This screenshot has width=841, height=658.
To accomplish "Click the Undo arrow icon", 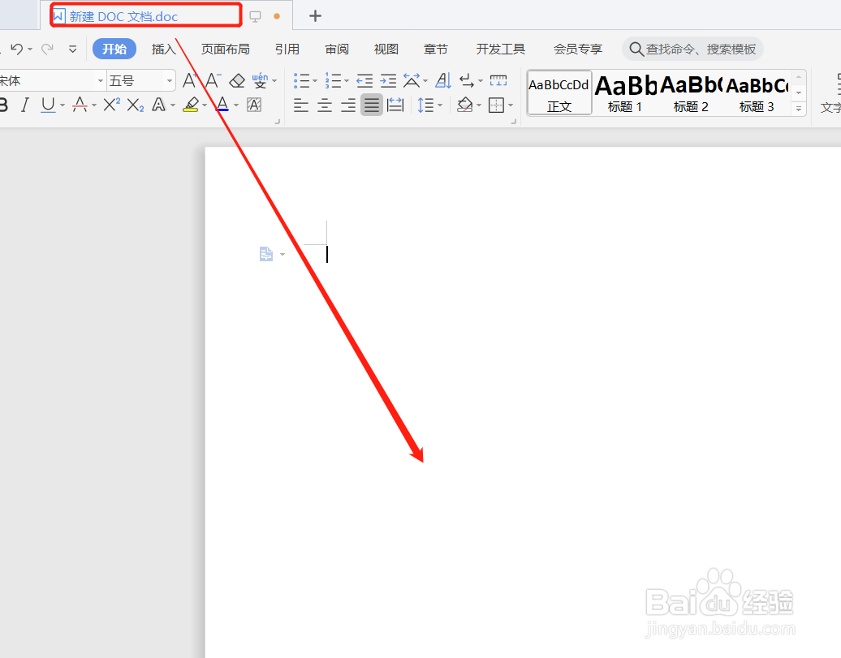I will [16, 49].
